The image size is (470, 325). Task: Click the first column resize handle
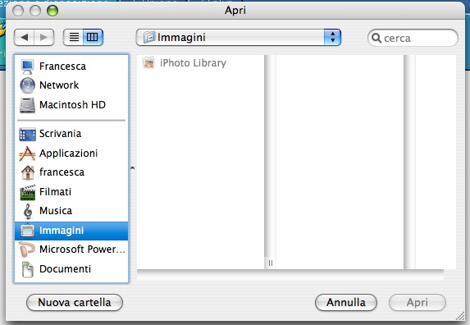pyautogui.click(x=271, y=263)
